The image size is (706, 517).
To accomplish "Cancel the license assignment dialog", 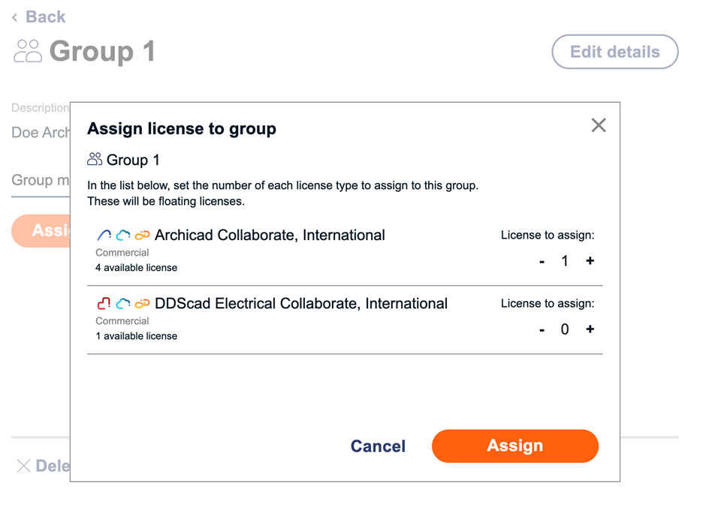I will click(378, 446).
